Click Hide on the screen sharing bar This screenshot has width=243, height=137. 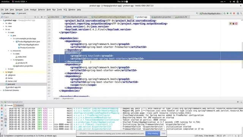click(x=163, y=134)
